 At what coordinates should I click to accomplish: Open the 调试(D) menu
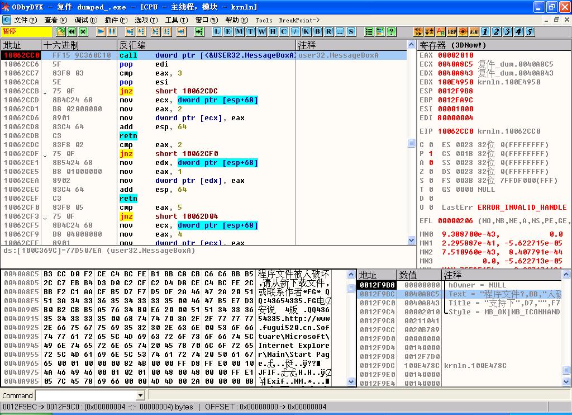86,20
